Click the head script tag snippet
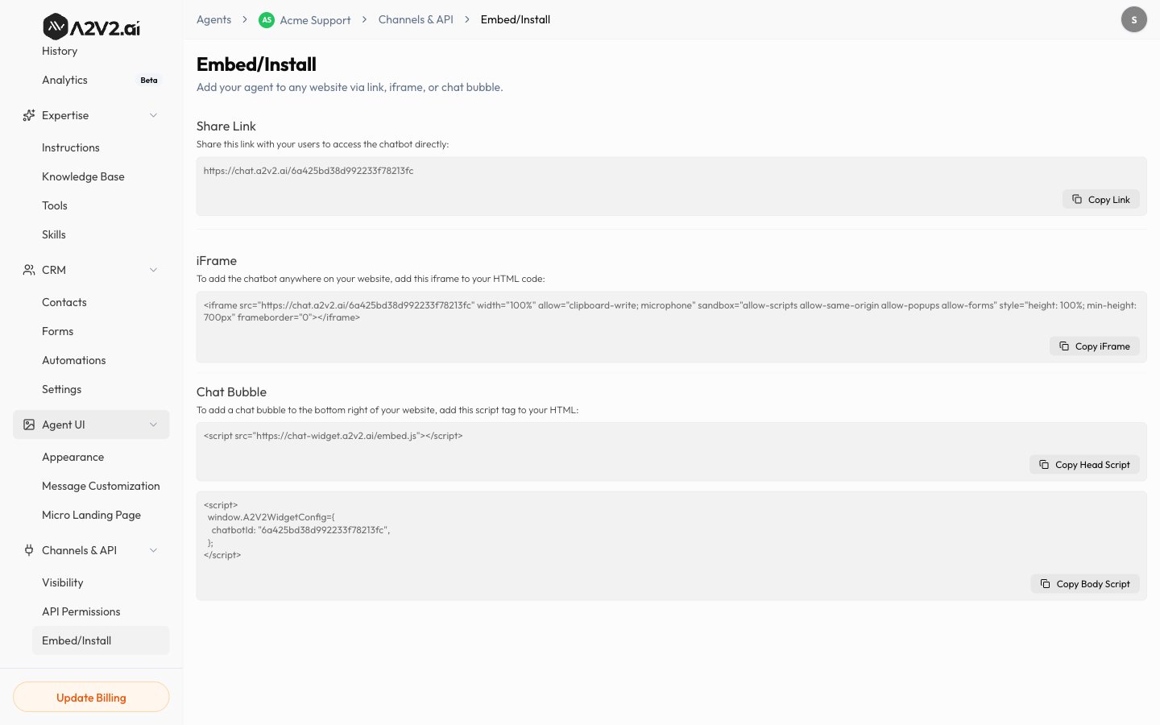 pos(333,436)
